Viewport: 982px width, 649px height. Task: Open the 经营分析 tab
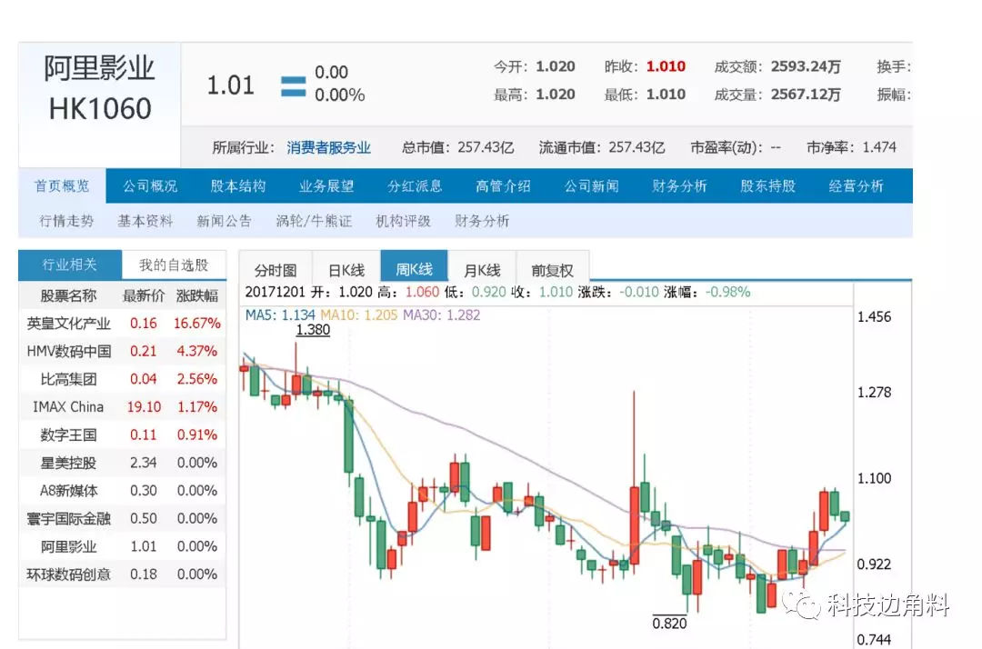tap(857, 185)
